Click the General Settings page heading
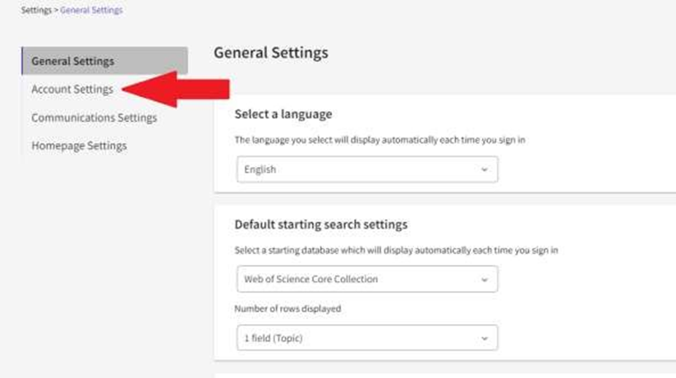Image resolution: width=676 pixels, height=378 pixels. click(271, 52)
